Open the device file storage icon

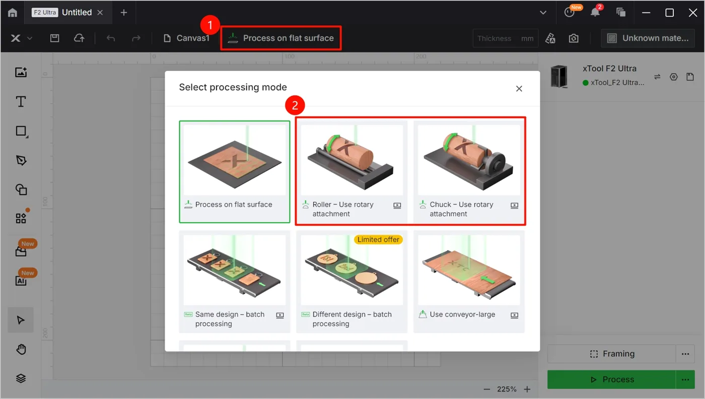pyautogui.click(x=690, y=77)
